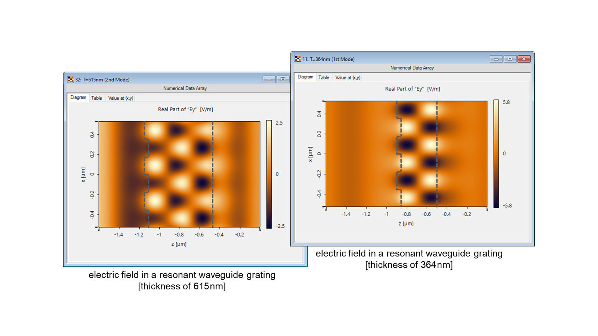Viewport: 598px width, 336px height.
Task: Open Value at (x,y) tab in T=615nm window
Action: click(x=121, y=98)
